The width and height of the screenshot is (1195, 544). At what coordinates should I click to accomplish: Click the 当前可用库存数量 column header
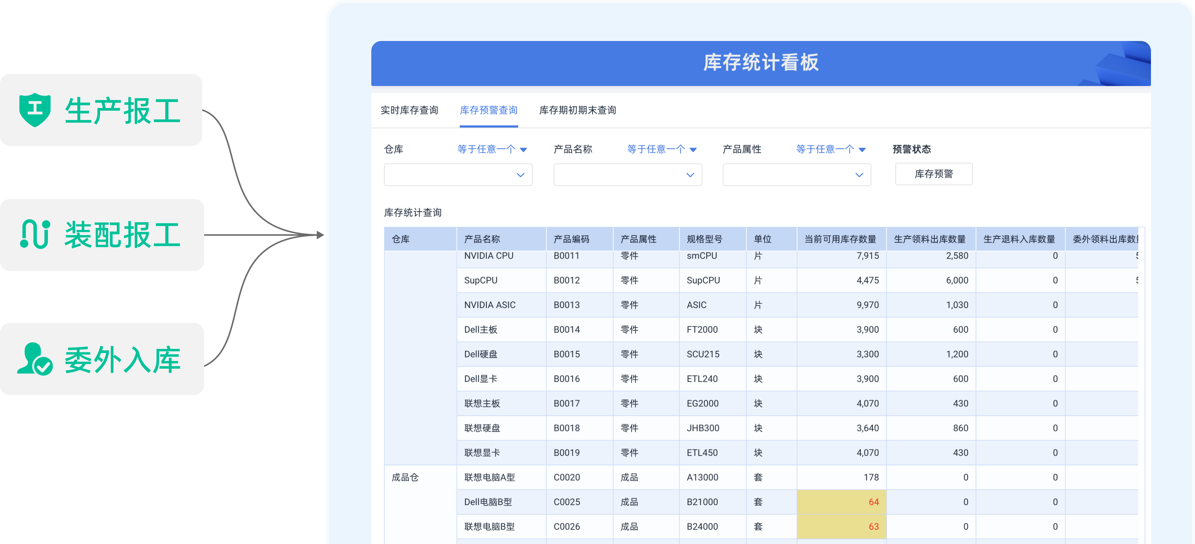[840, 239]
